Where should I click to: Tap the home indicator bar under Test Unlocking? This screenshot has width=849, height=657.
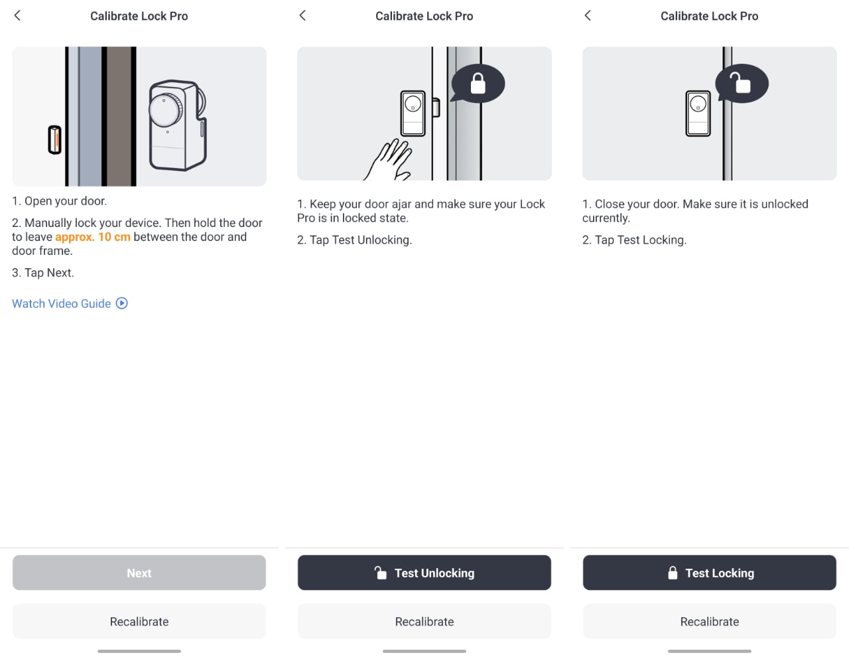pos(424,651)
